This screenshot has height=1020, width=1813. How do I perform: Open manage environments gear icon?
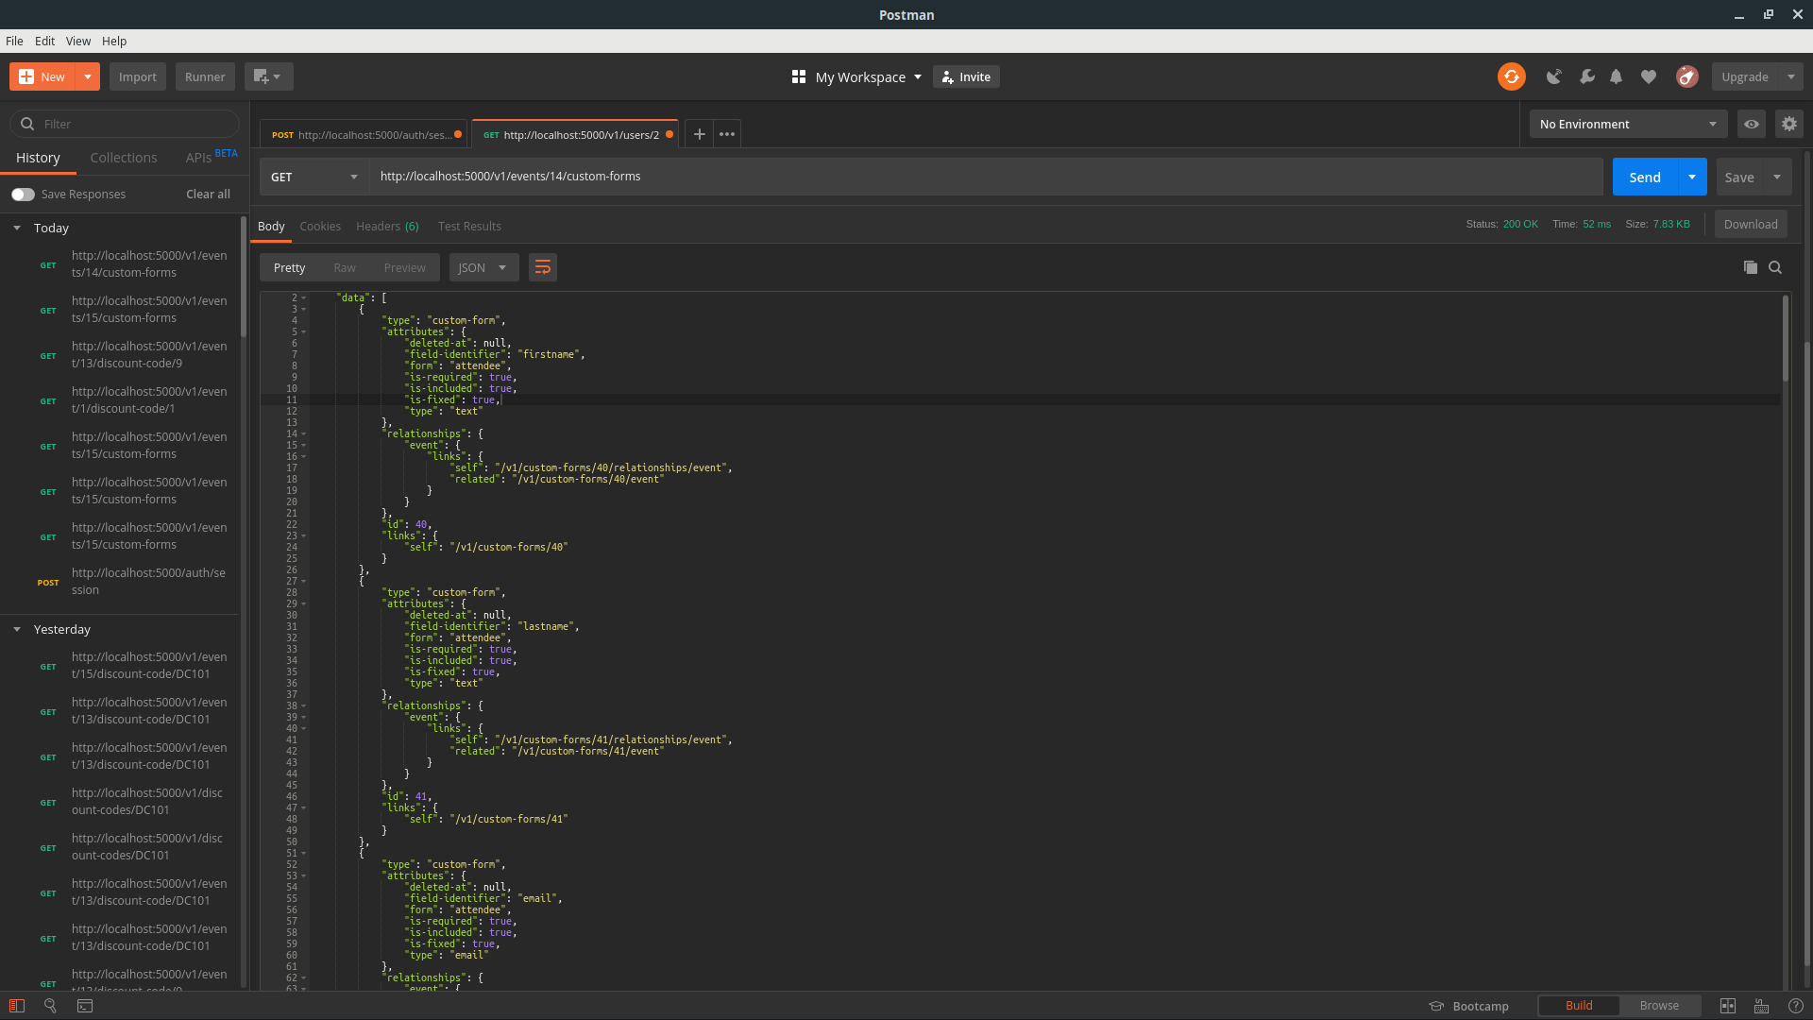pyautogui.click(x=1789, y=124)
